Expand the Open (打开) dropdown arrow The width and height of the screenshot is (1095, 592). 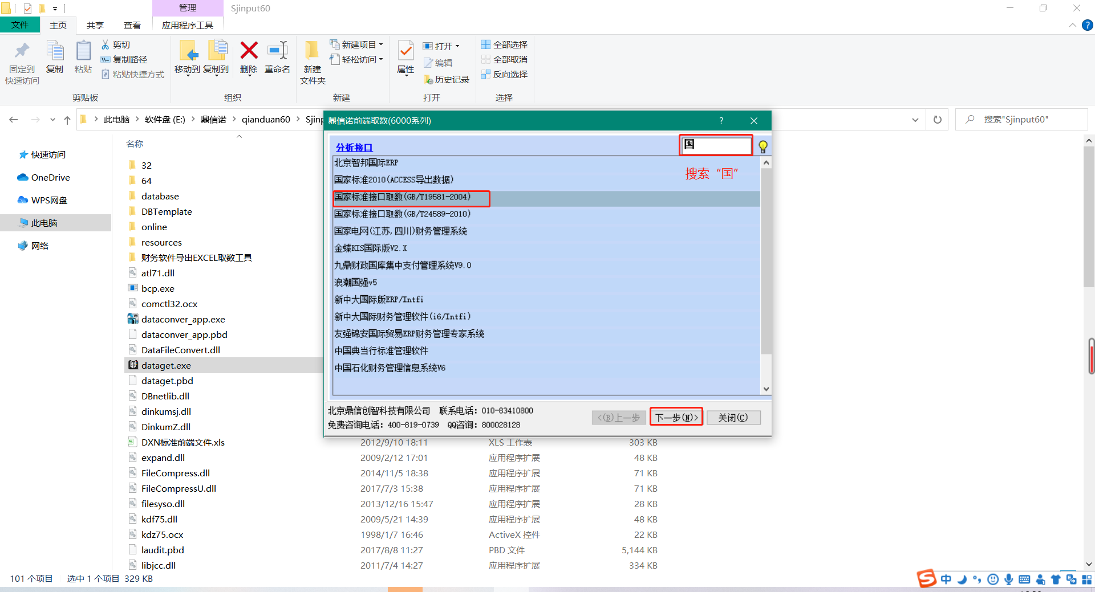[x=457, y=46]
